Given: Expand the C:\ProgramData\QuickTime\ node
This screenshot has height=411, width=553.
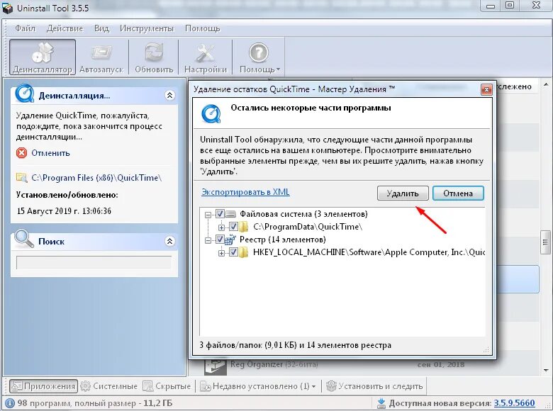Looking at the screenshot, I should (221, 227).
